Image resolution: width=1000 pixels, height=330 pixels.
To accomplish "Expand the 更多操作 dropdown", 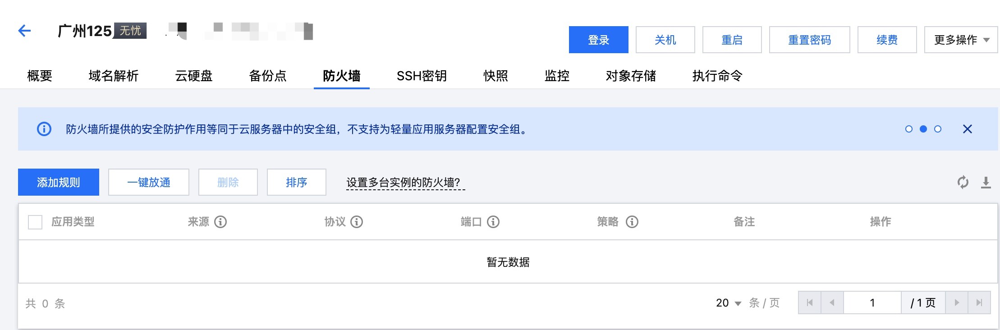I will tap(961, 40).
